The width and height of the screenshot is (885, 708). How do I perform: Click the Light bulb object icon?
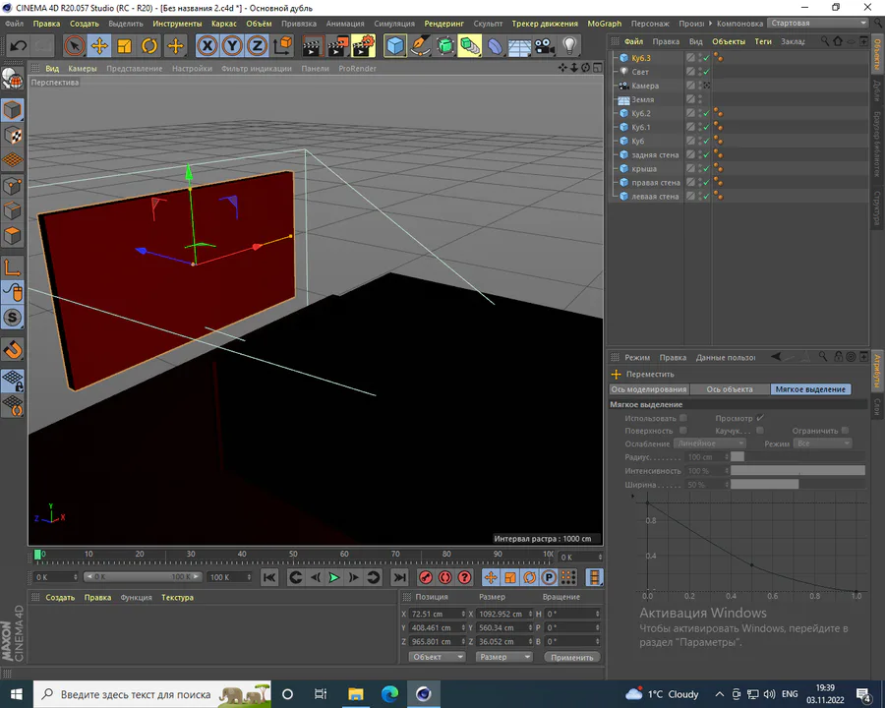coord(569,45)
